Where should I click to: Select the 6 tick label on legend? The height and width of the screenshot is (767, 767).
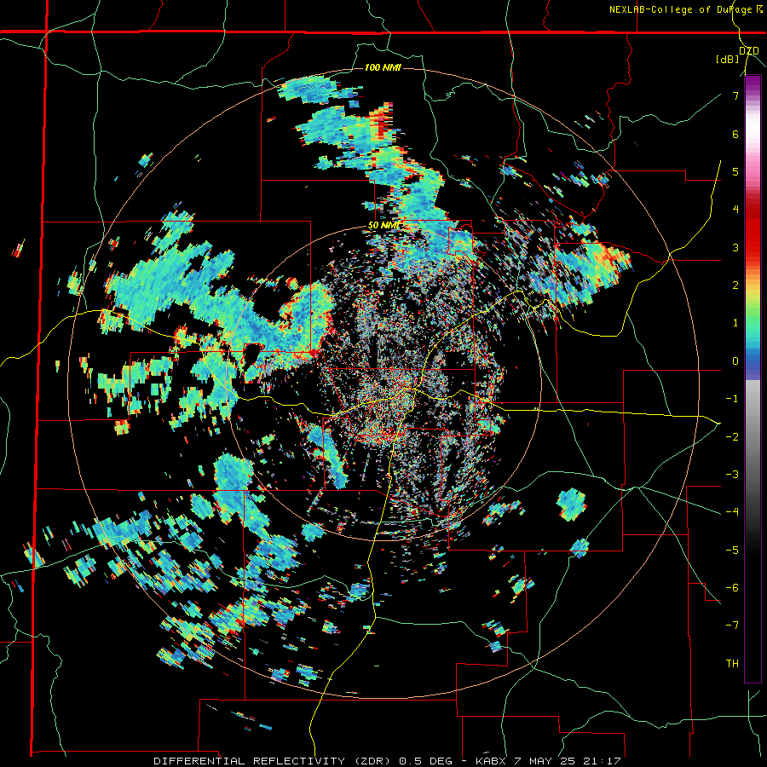[735, 134]
